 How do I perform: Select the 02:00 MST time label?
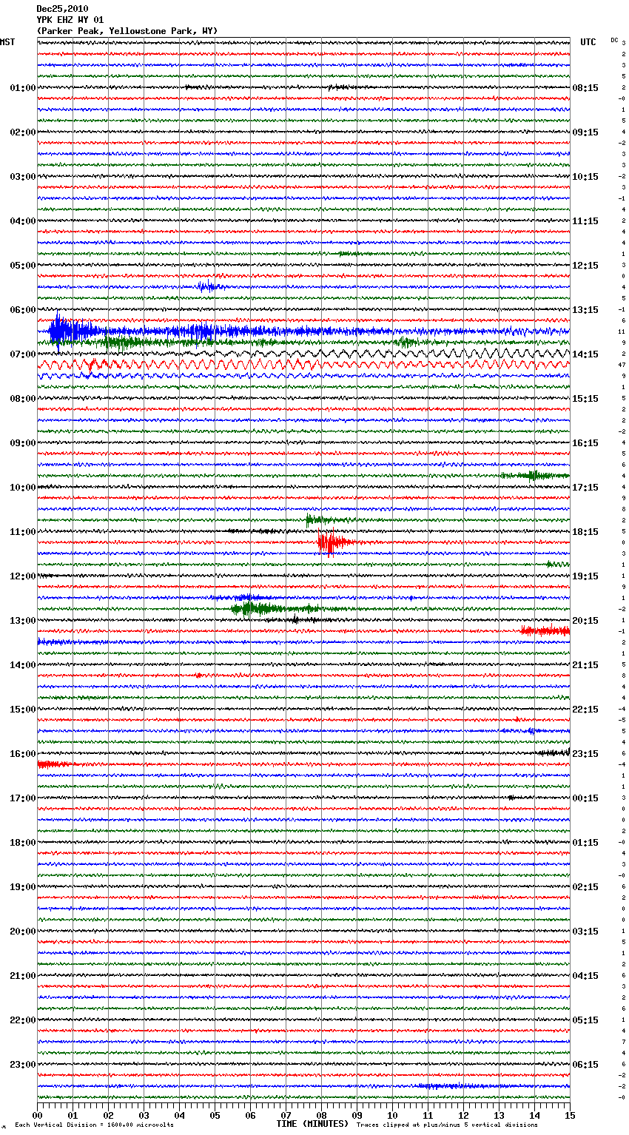click(22, 132)
